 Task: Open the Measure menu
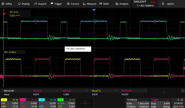tap(90, 4)
